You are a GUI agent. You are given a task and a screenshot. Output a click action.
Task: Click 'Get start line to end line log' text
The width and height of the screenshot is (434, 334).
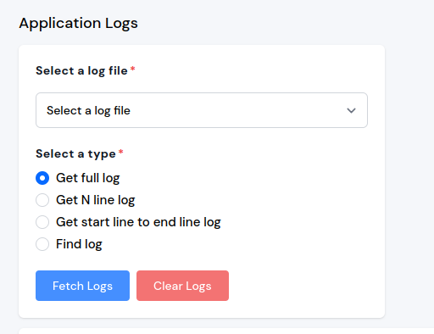[x=138, y=222]
